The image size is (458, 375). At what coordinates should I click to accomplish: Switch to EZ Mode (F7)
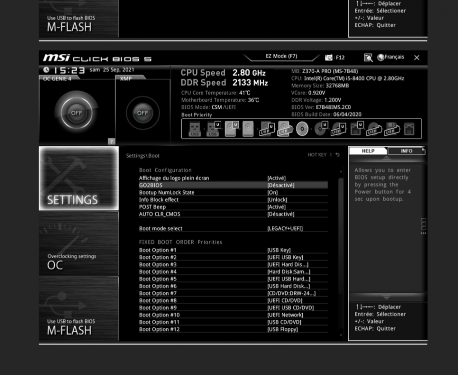pos(281,56)
